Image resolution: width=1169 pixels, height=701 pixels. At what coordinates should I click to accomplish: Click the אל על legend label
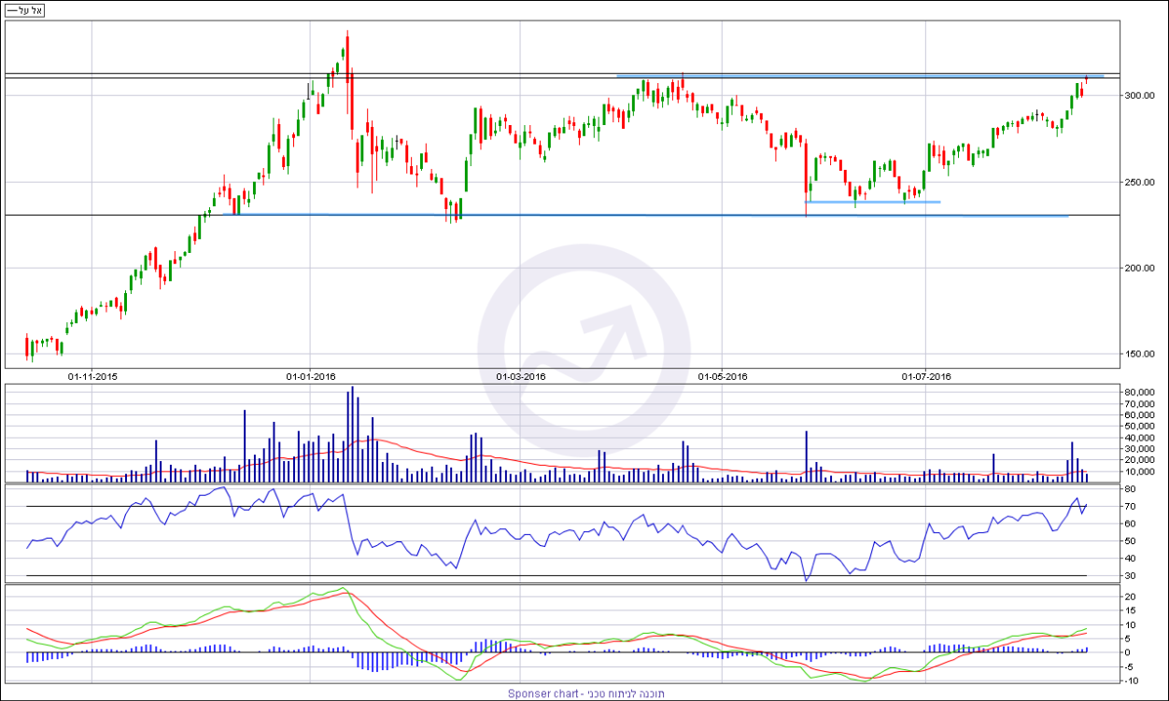click(x=24, y=10)
